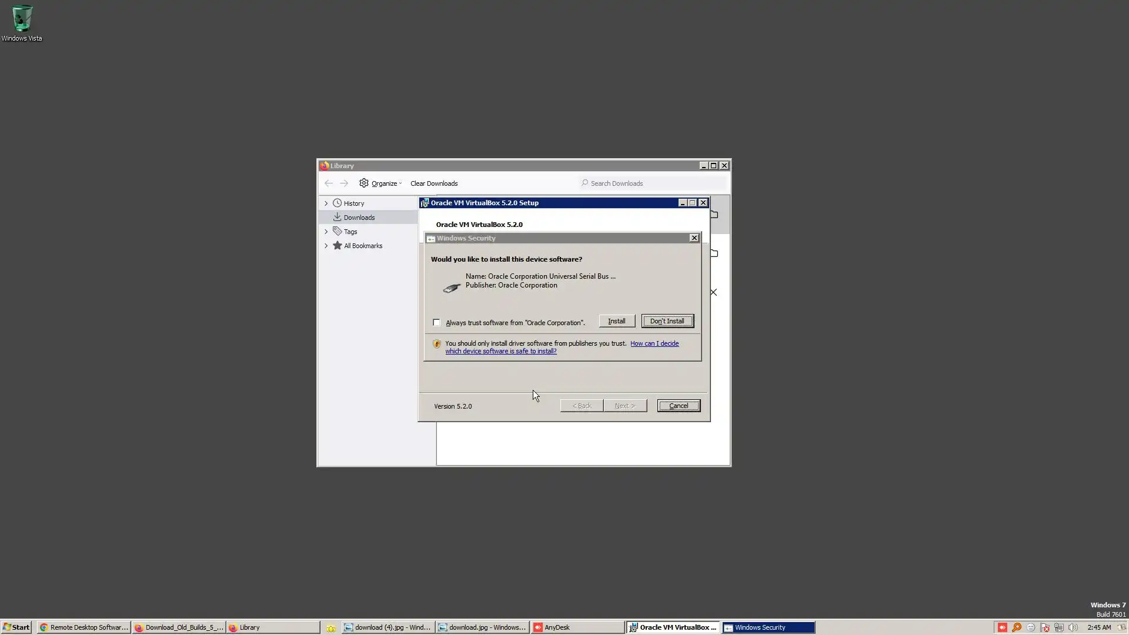The image size is (1129, 635).
Task: Cancel the VirtualBox setup wizard
Action: tap(678, 406)
